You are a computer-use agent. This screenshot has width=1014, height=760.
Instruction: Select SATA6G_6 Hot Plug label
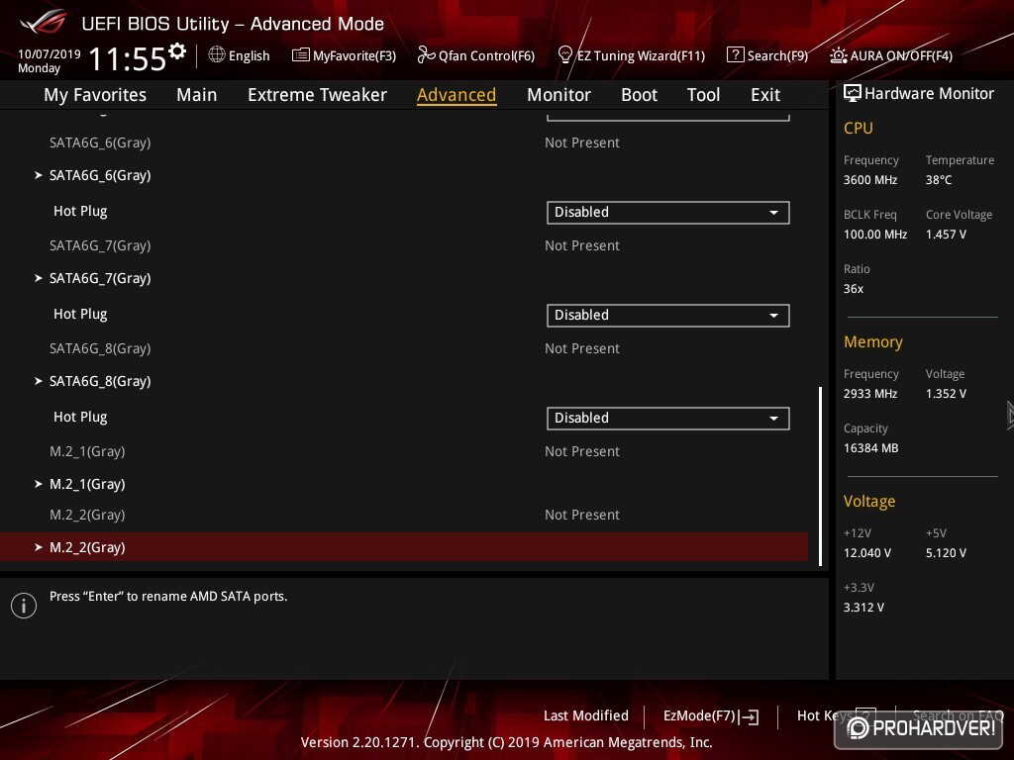(80, 212)
